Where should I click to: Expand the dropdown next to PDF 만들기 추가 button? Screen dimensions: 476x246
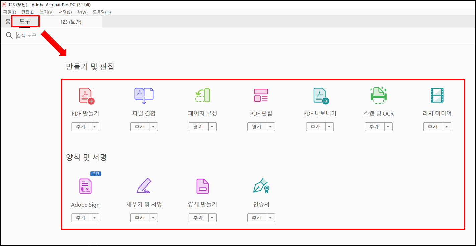click(95, 127)
